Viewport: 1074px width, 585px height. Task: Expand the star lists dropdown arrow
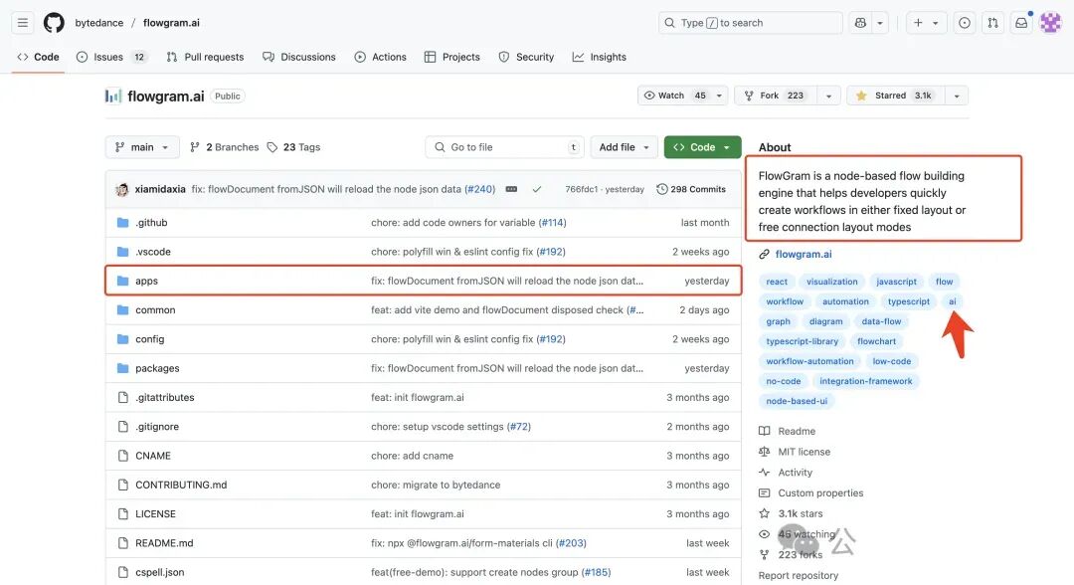click(x=957, y=96)
